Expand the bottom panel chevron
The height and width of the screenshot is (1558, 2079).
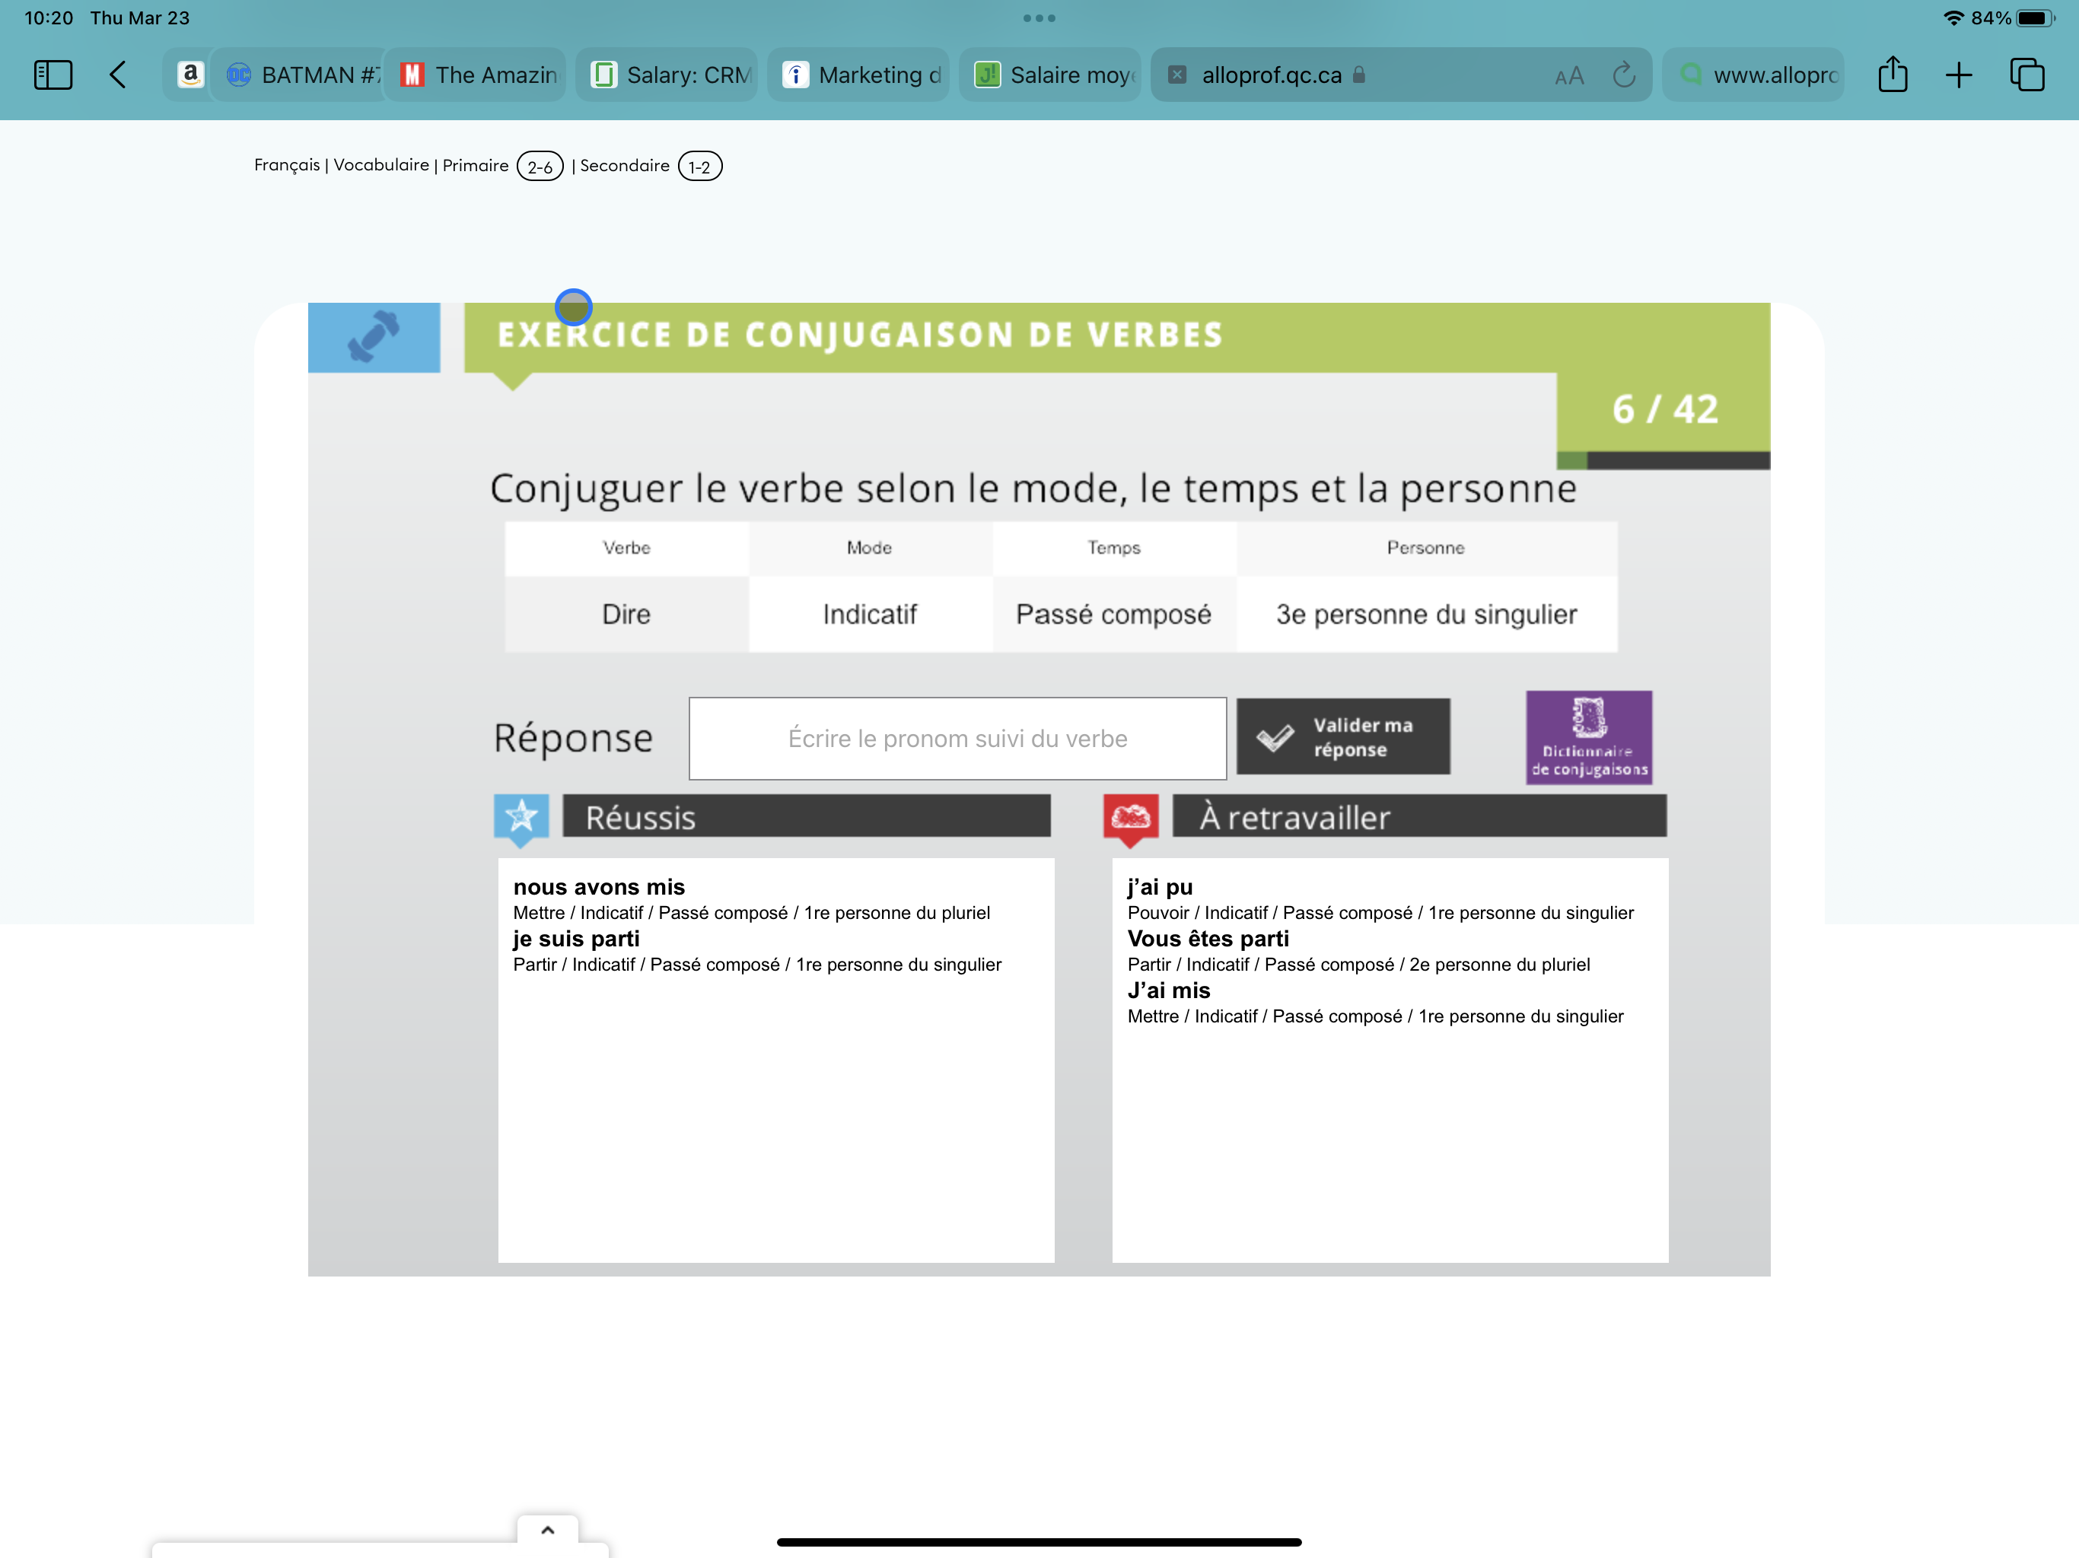pyautogui.click(x=547, y=1530)
